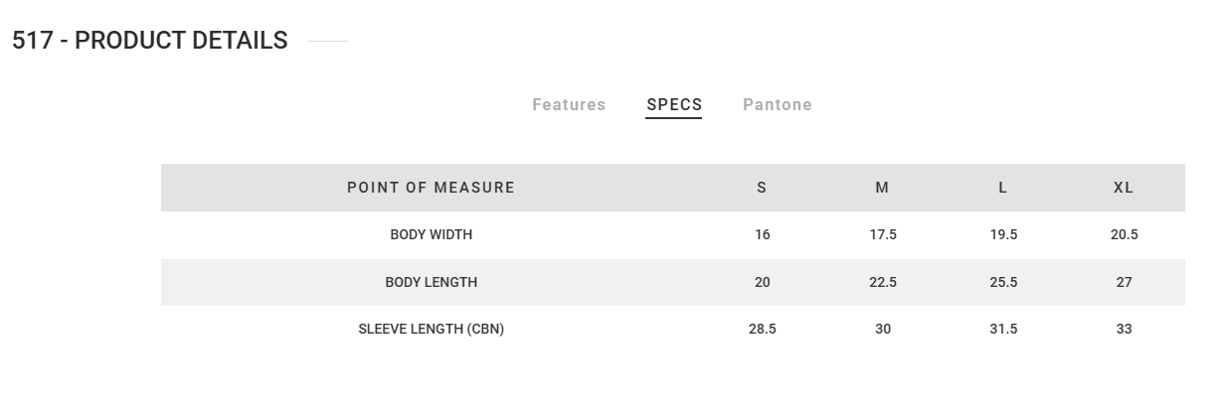Click the 517 - PRODUCT DETAILS heading
Screen dimensions: 1219x415
[150, 41]
